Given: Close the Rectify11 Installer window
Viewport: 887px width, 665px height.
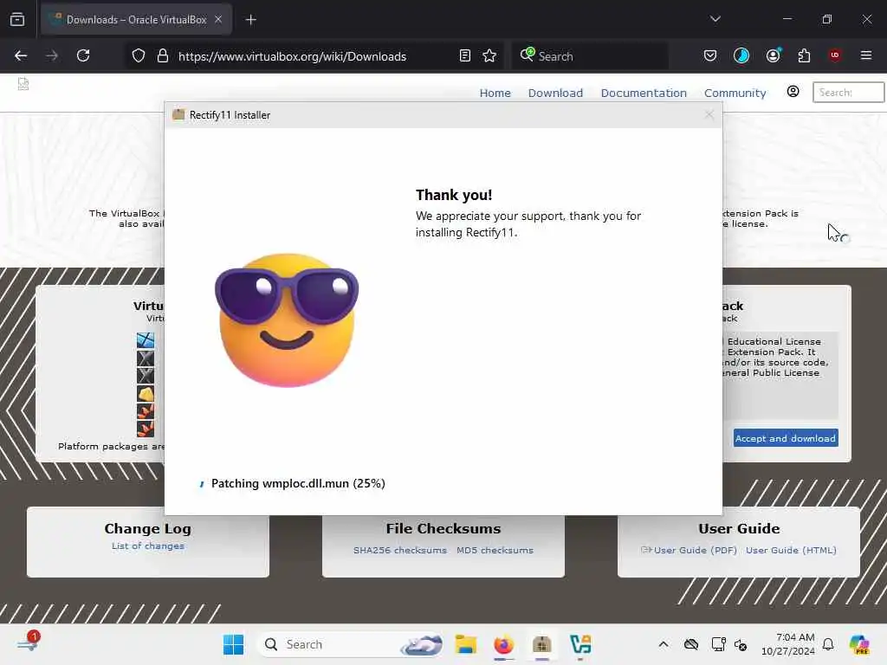Looking at the screenshot, I should pyautogui.click(x=709, y=115).
